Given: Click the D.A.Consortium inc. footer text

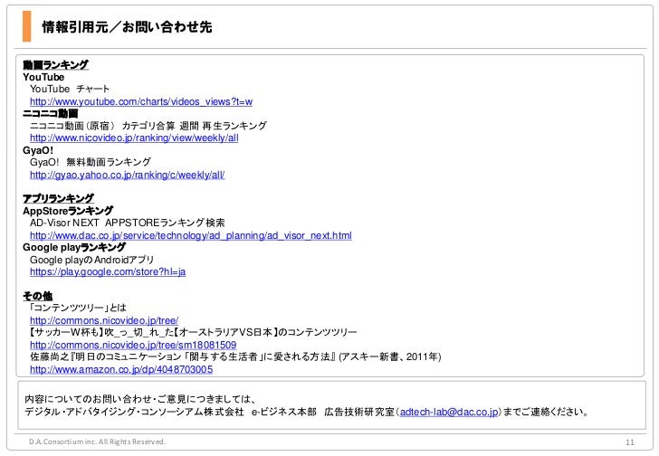Looking at the screenshot, I should [97, 442].
